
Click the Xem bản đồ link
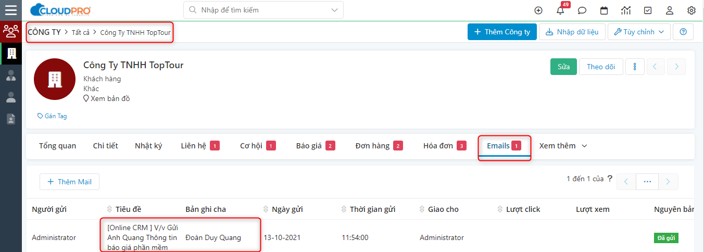coord(107,98)
